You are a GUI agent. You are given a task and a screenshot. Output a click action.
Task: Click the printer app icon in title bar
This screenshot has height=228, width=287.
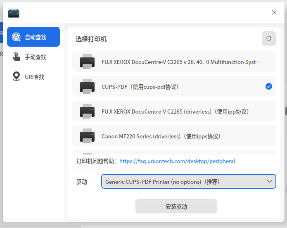coord(14,13)
